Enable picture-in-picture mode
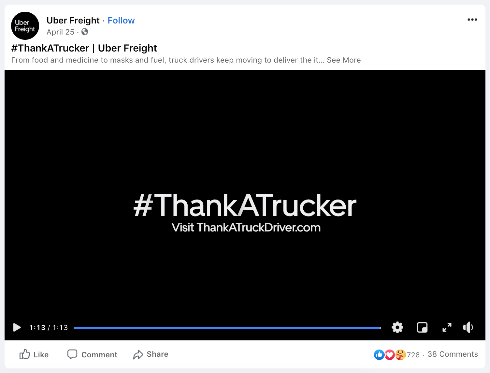490x373 pixels. pos(422,327)
